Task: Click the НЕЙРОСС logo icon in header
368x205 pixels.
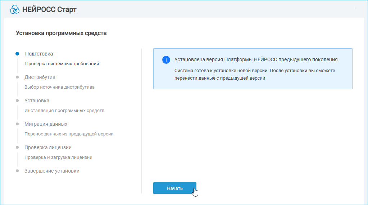Action: click(x=15, y=9)
